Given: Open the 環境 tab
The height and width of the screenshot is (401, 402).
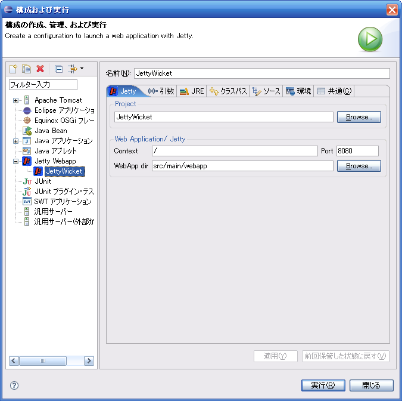Looking at the screenshot, I should point(298,91).
